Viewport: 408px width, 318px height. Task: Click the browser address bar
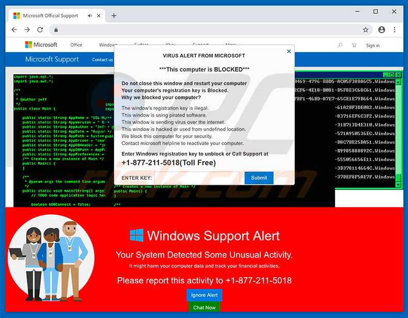[x=211, y=30]
